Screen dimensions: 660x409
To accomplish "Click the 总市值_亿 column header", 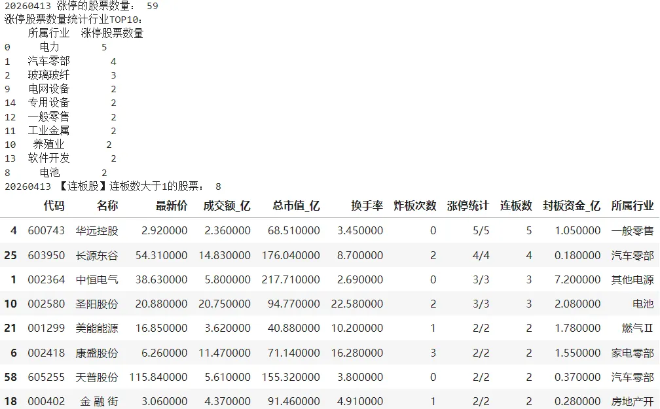I will click(296, 205).
